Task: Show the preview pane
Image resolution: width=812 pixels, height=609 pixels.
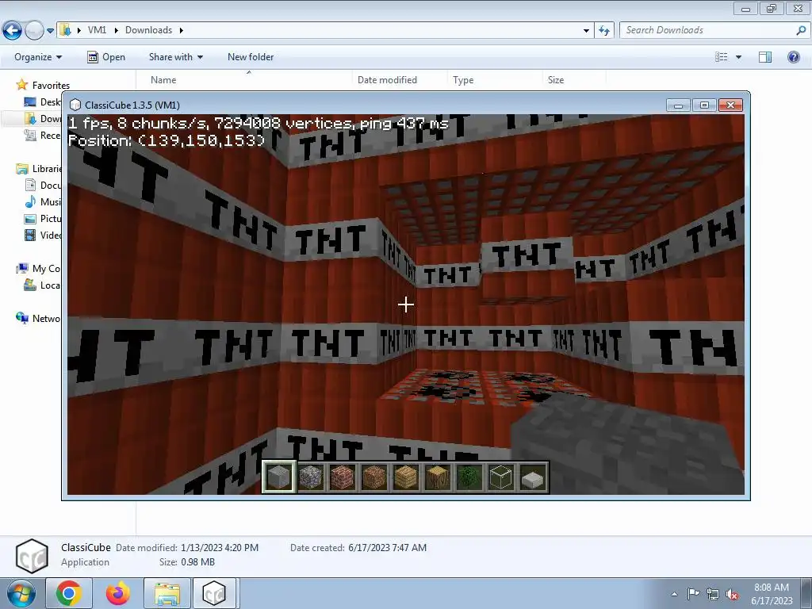Action: (x=765, y=57)
